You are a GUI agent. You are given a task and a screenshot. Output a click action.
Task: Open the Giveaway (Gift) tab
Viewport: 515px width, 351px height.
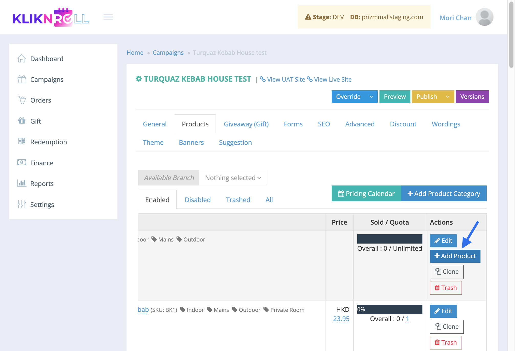point(246,124)
